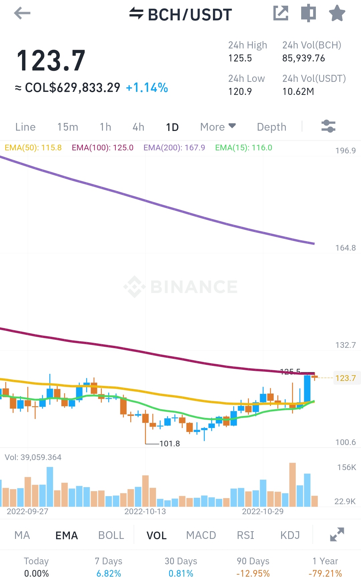Enable the KDJ sub-indicator
361x581 pixels.
click(x=290, y=535)
